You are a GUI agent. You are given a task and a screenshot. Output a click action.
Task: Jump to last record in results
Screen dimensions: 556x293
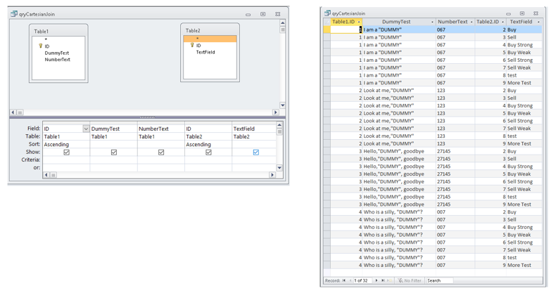click(383, 280)
